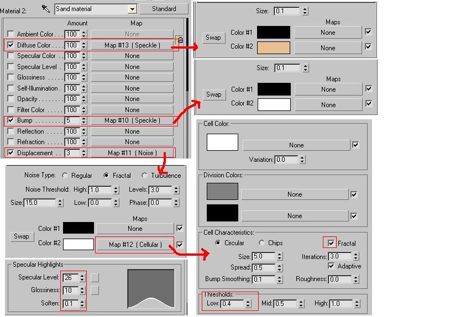
Task: Click the peach Color #2 swatch
Action: pyautogui.click(x=273, y=47)
